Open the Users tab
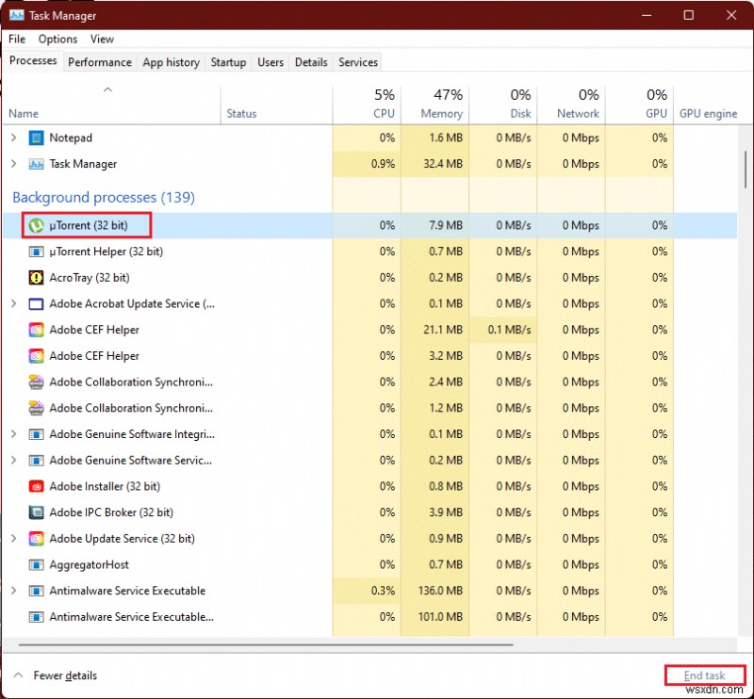Screen dimensions: 754x699 click(x=270, y=62)
